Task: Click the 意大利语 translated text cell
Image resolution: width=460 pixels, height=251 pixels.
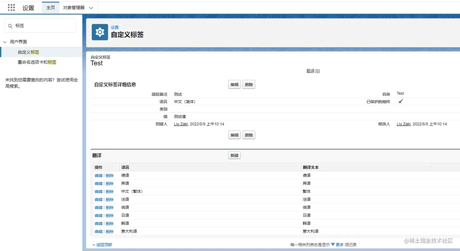Action: point(311,231)
